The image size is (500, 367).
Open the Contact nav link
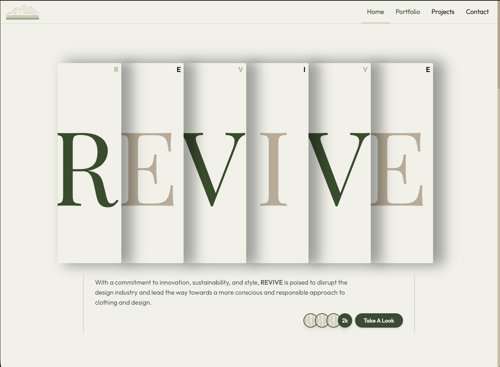click(x=477, y=12)
